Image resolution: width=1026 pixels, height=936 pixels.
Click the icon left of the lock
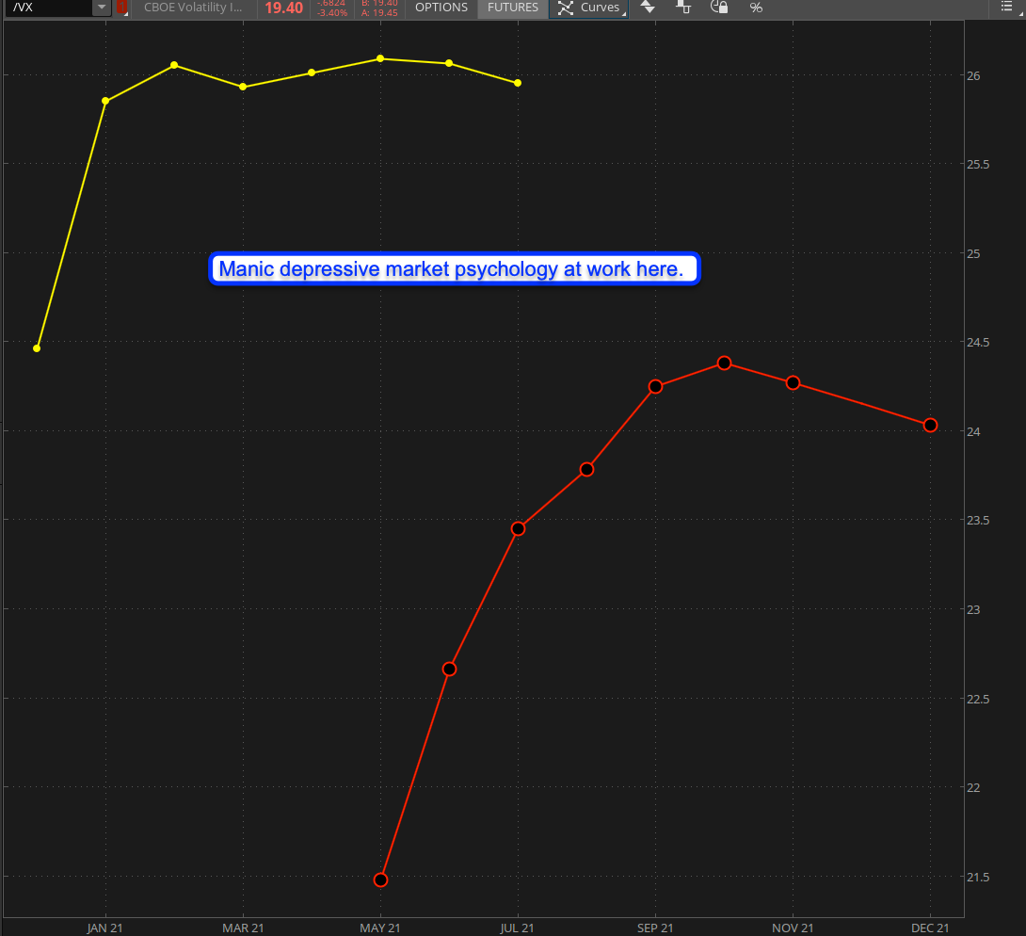pyautogui.click(x=684, y=8)
